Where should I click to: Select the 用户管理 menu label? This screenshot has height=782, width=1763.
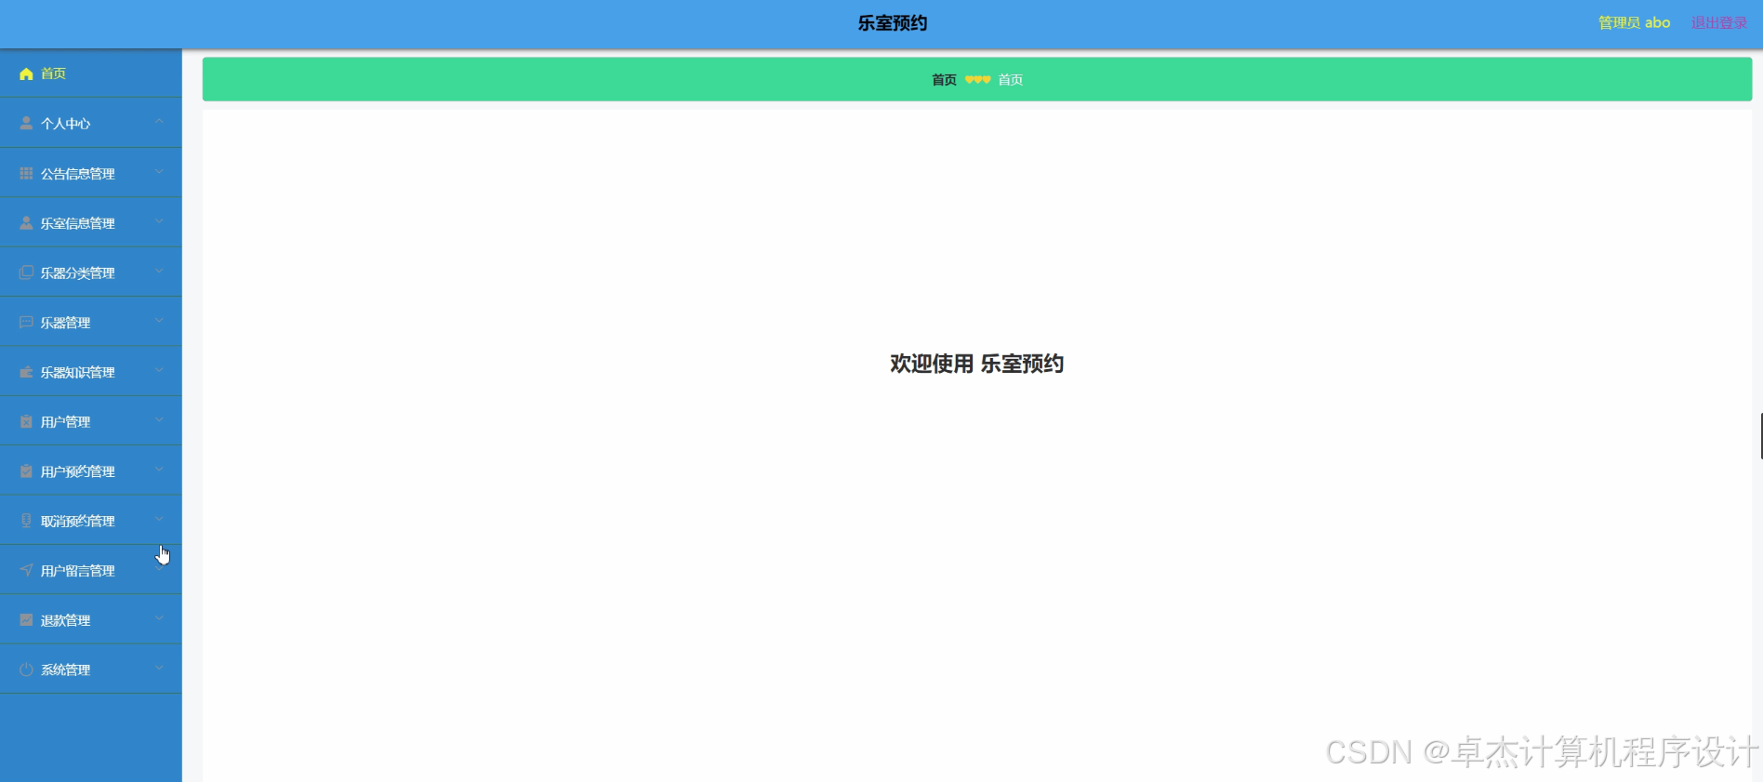pyautogui.click(x=65, y=422)
